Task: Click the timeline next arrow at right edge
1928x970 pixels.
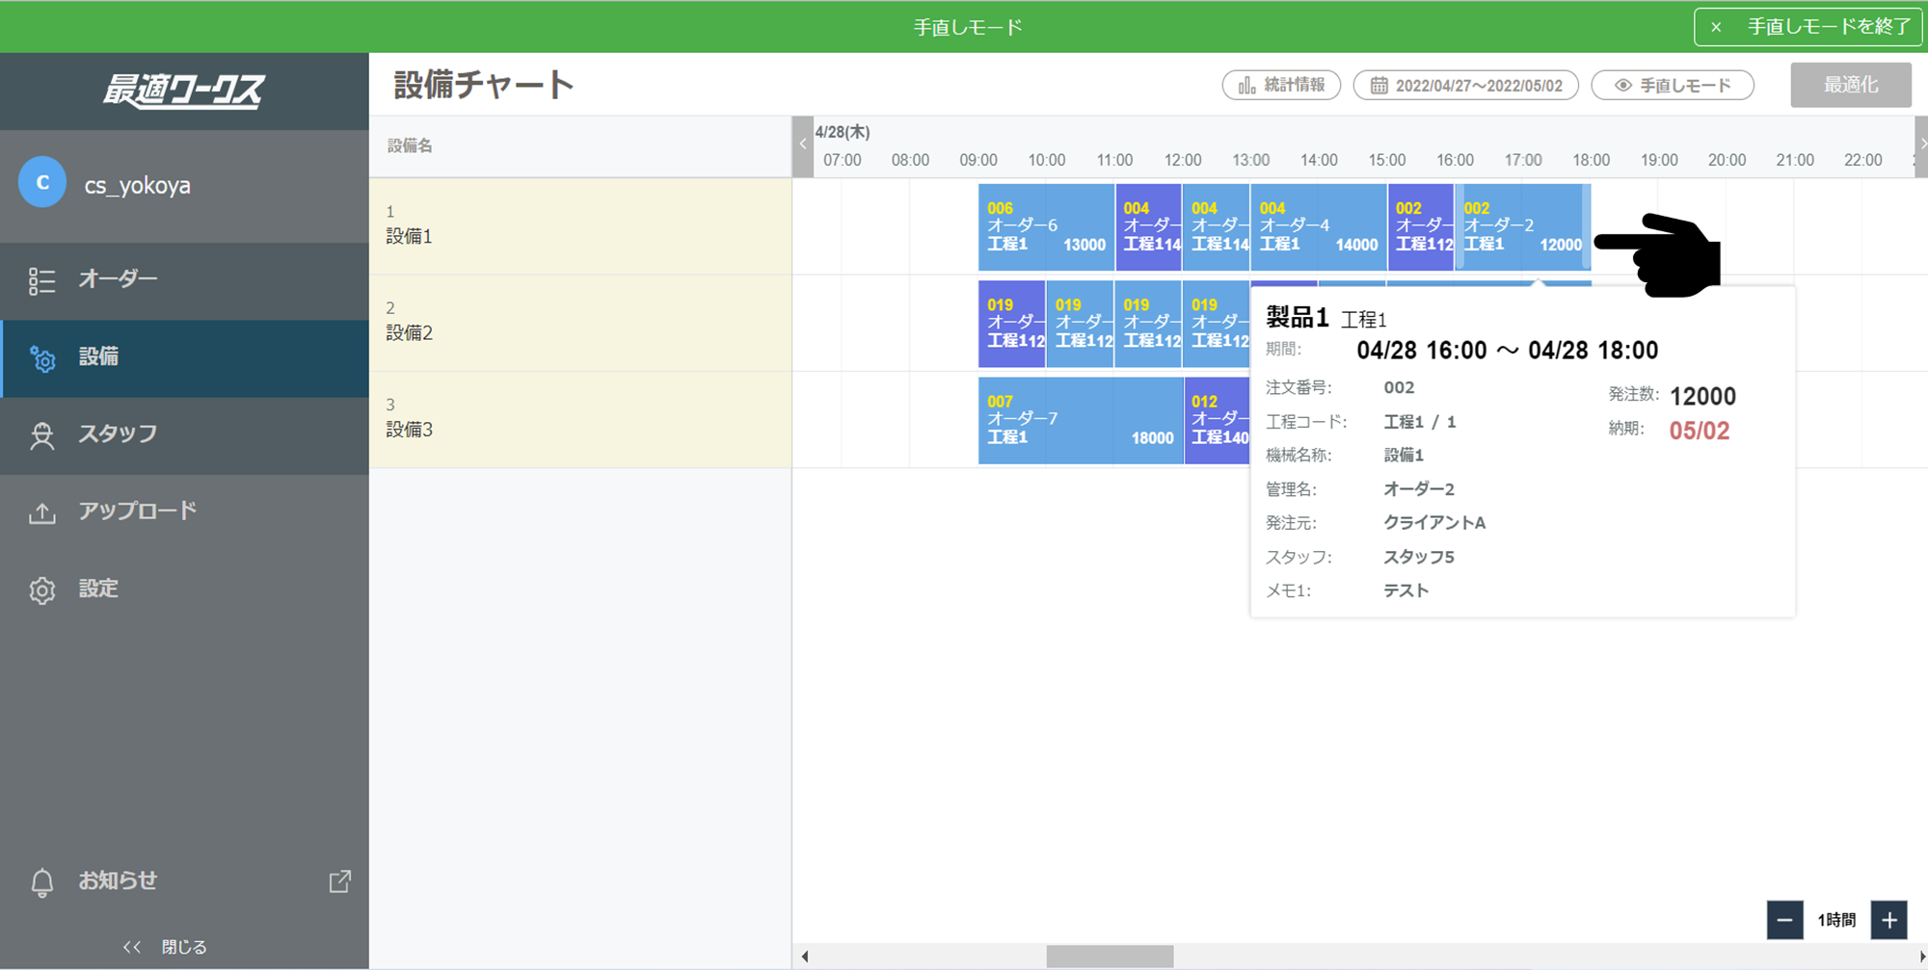Action: coord(1921,145)
